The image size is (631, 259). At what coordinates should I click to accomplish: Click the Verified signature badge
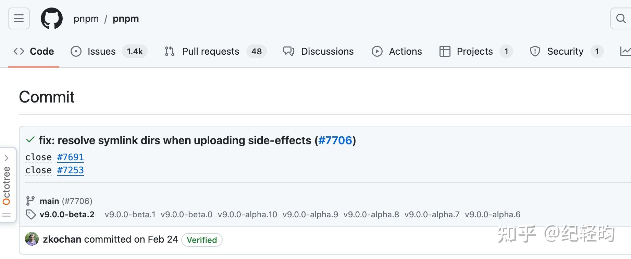[202, 240]
